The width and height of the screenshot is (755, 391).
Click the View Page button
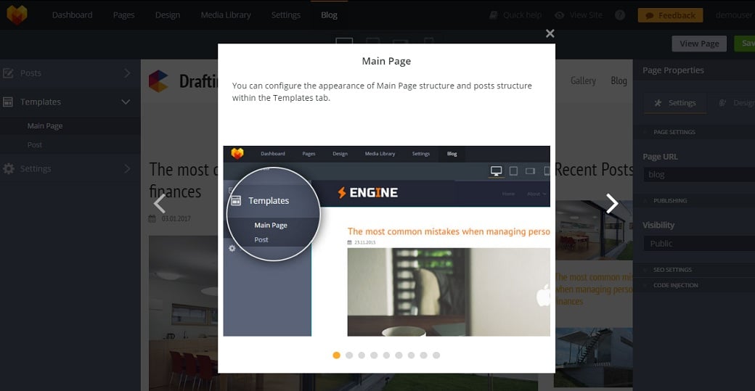point(698,44)
